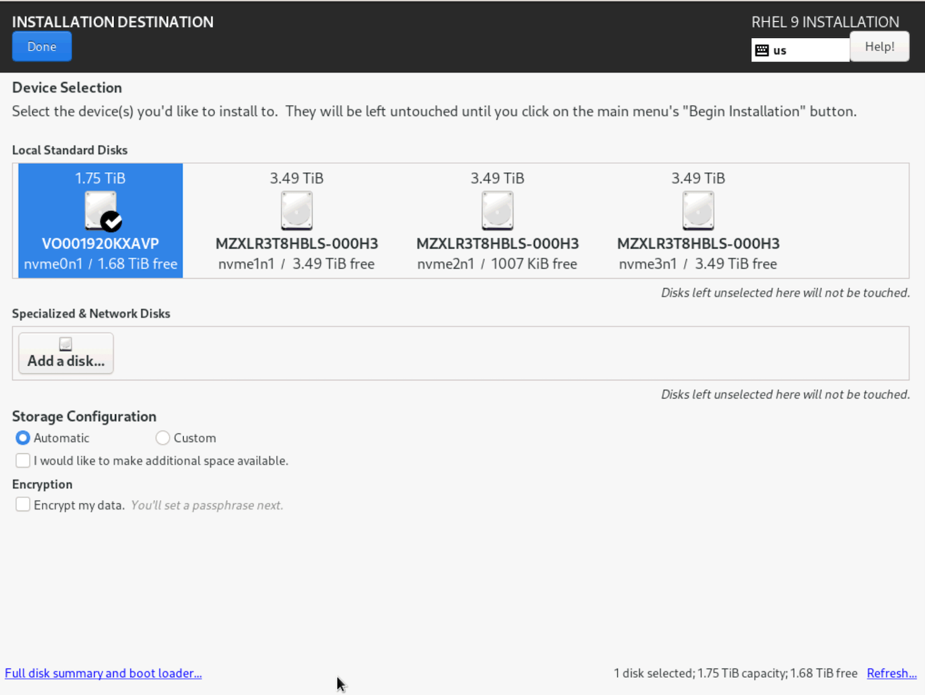
Task: Check 'I would like to make additional space available'
Action: 23,460
